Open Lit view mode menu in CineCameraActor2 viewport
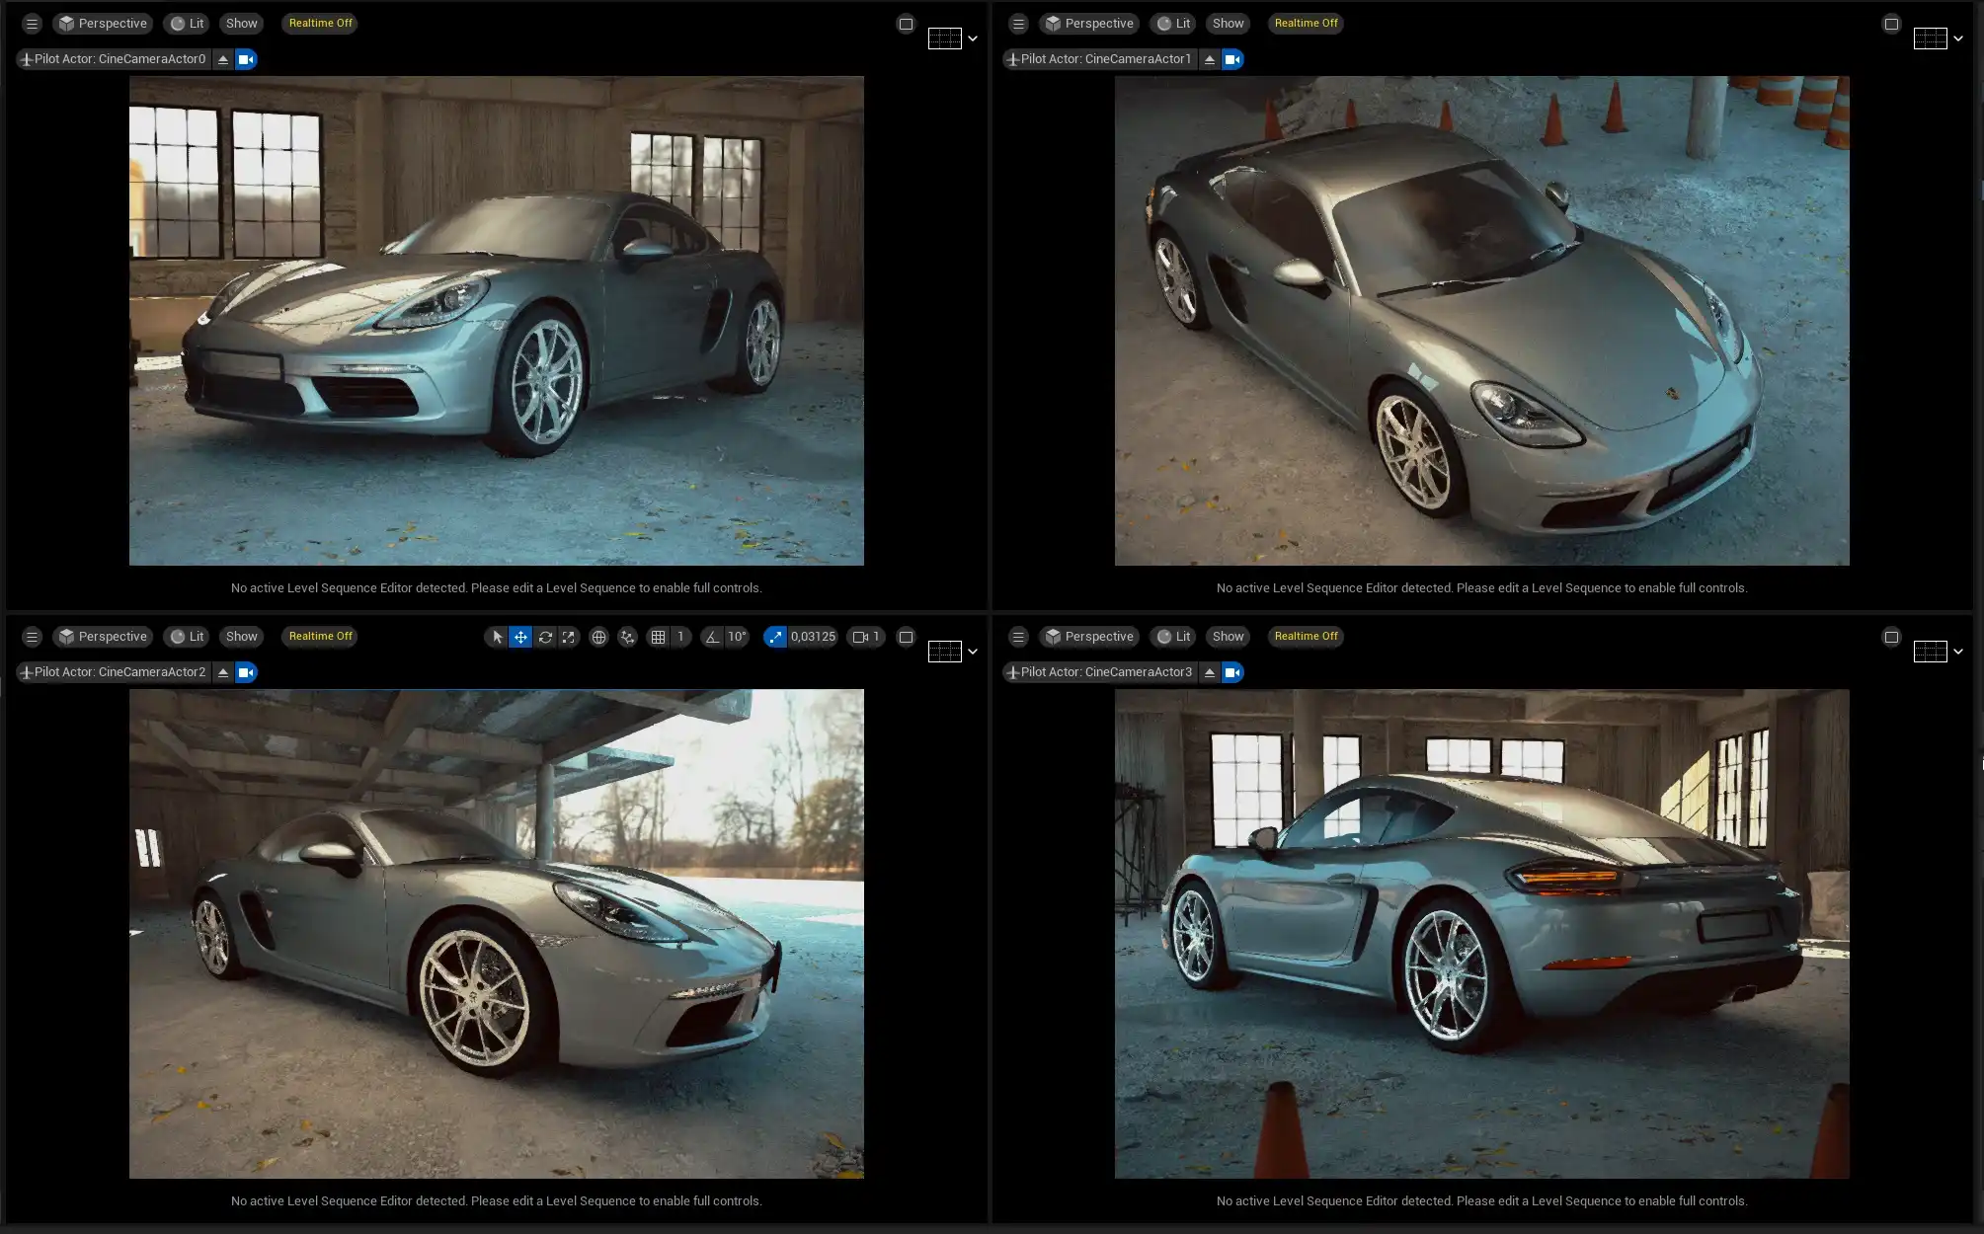This screenshot has height=1234, width=1984. pos(187,637)
